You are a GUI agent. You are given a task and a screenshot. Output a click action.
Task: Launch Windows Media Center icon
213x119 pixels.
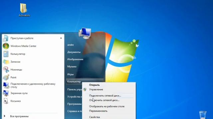pyautogui.click(x=6, y=46)
